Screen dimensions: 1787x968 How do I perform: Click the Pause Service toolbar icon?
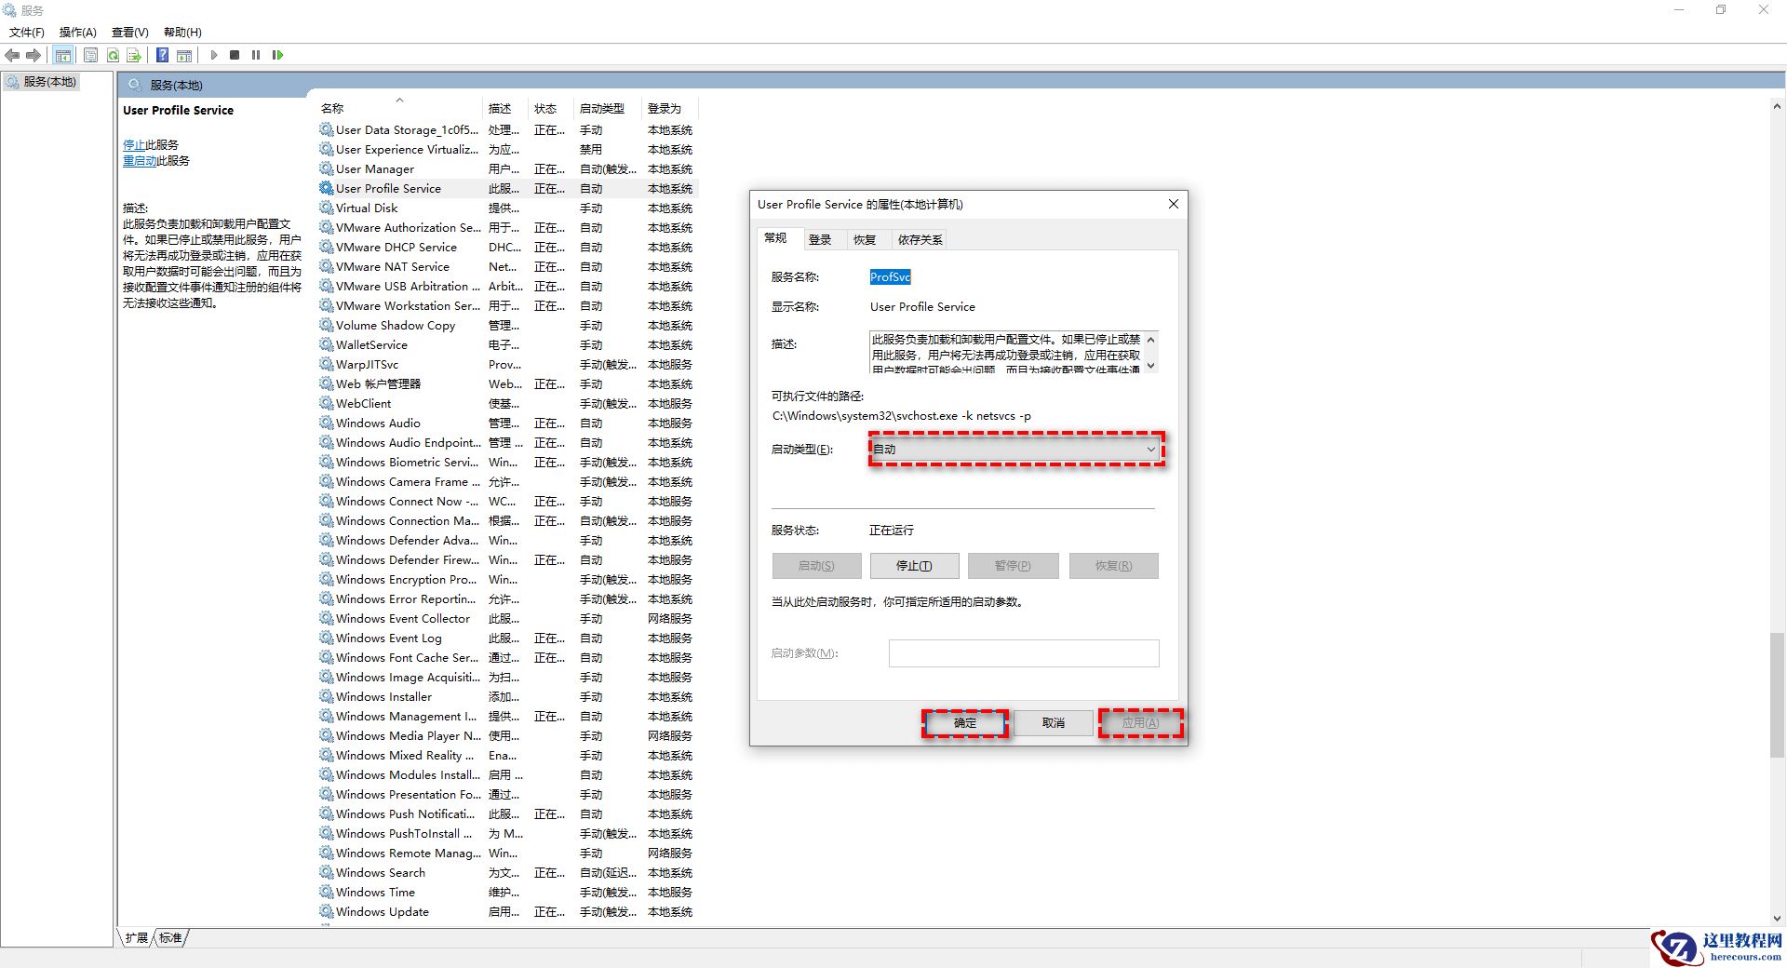pos(256,56)
